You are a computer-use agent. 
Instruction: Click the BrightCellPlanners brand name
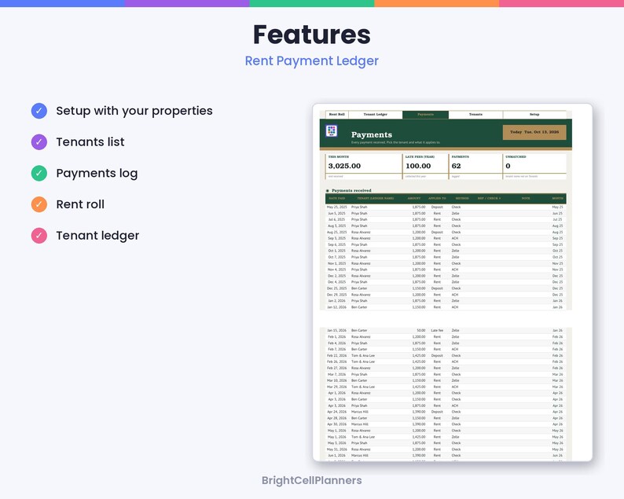pos(311,480)
